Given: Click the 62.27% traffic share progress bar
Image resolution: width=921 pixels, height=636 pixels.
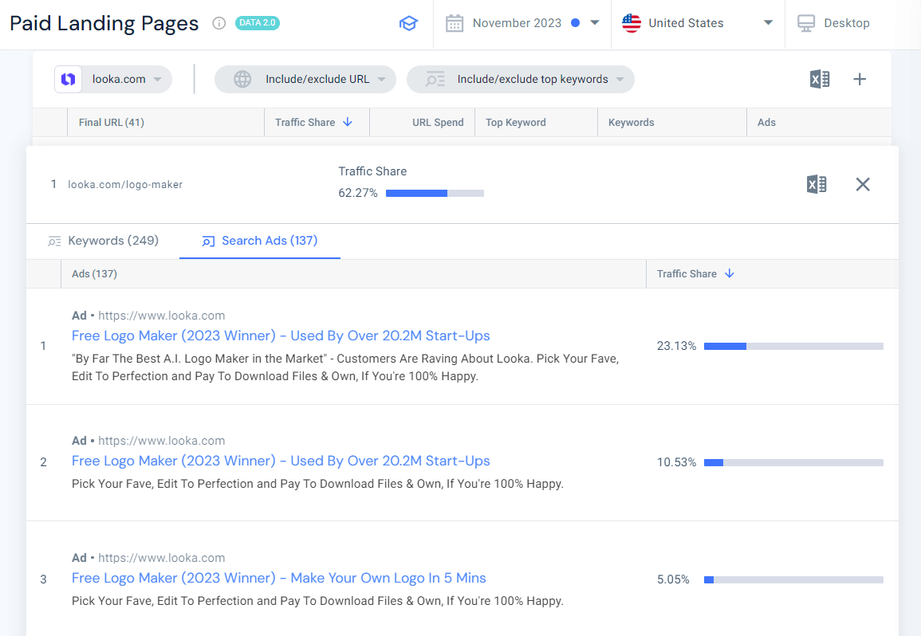Looking at the screenshot, I should [435, 193].
